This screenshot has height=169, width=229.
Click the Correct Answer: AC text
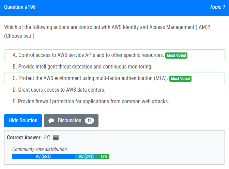(28, 137)
